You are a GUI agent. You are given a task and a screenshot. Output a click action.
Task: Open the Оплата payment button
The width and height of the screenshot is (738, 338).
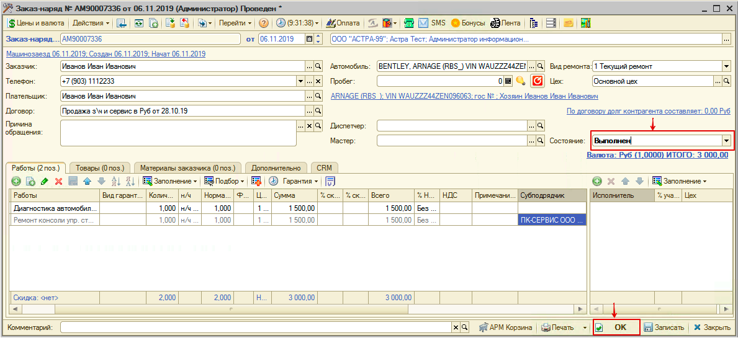pos(343,22)
